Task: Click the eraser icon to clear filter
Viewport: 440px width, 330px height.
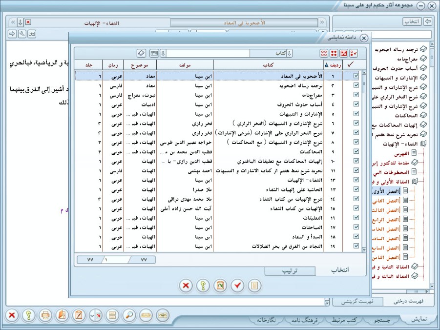Action: [141, 53]
